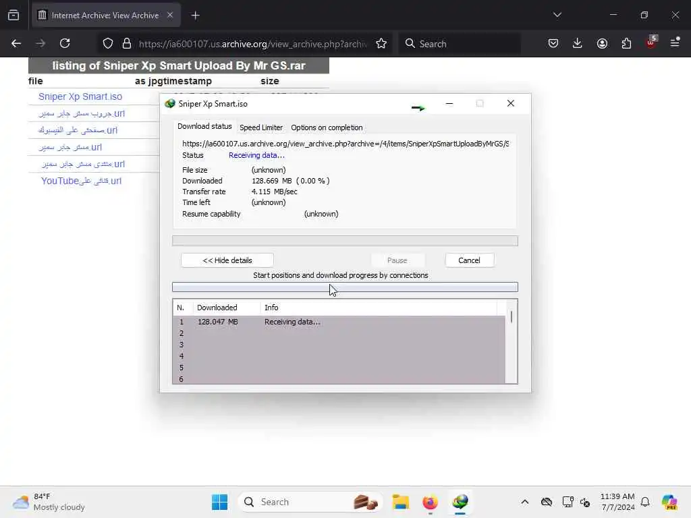691x518 pixels.
Task: Open the tracking protection shield icon
Action: (108, 43)
